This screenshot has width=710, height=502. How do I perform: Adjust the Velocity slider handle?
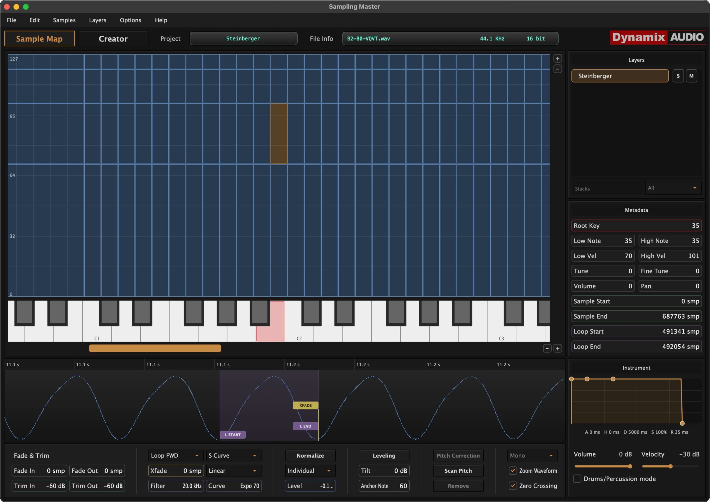point(670,467)
